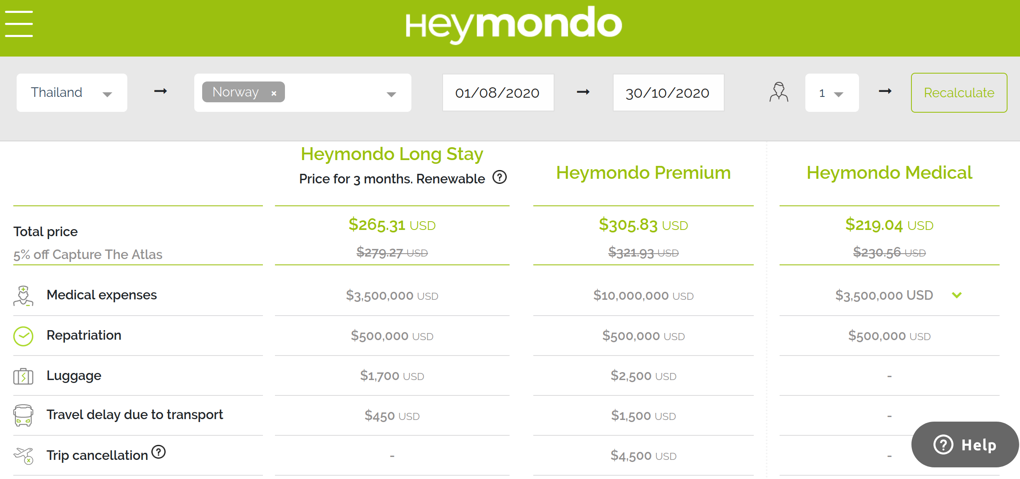Image resolution: width=1020 pixels, height=479 pixels.
Task: Open the Long Stay info tooltip icon
Action: [x=499, y=178]
